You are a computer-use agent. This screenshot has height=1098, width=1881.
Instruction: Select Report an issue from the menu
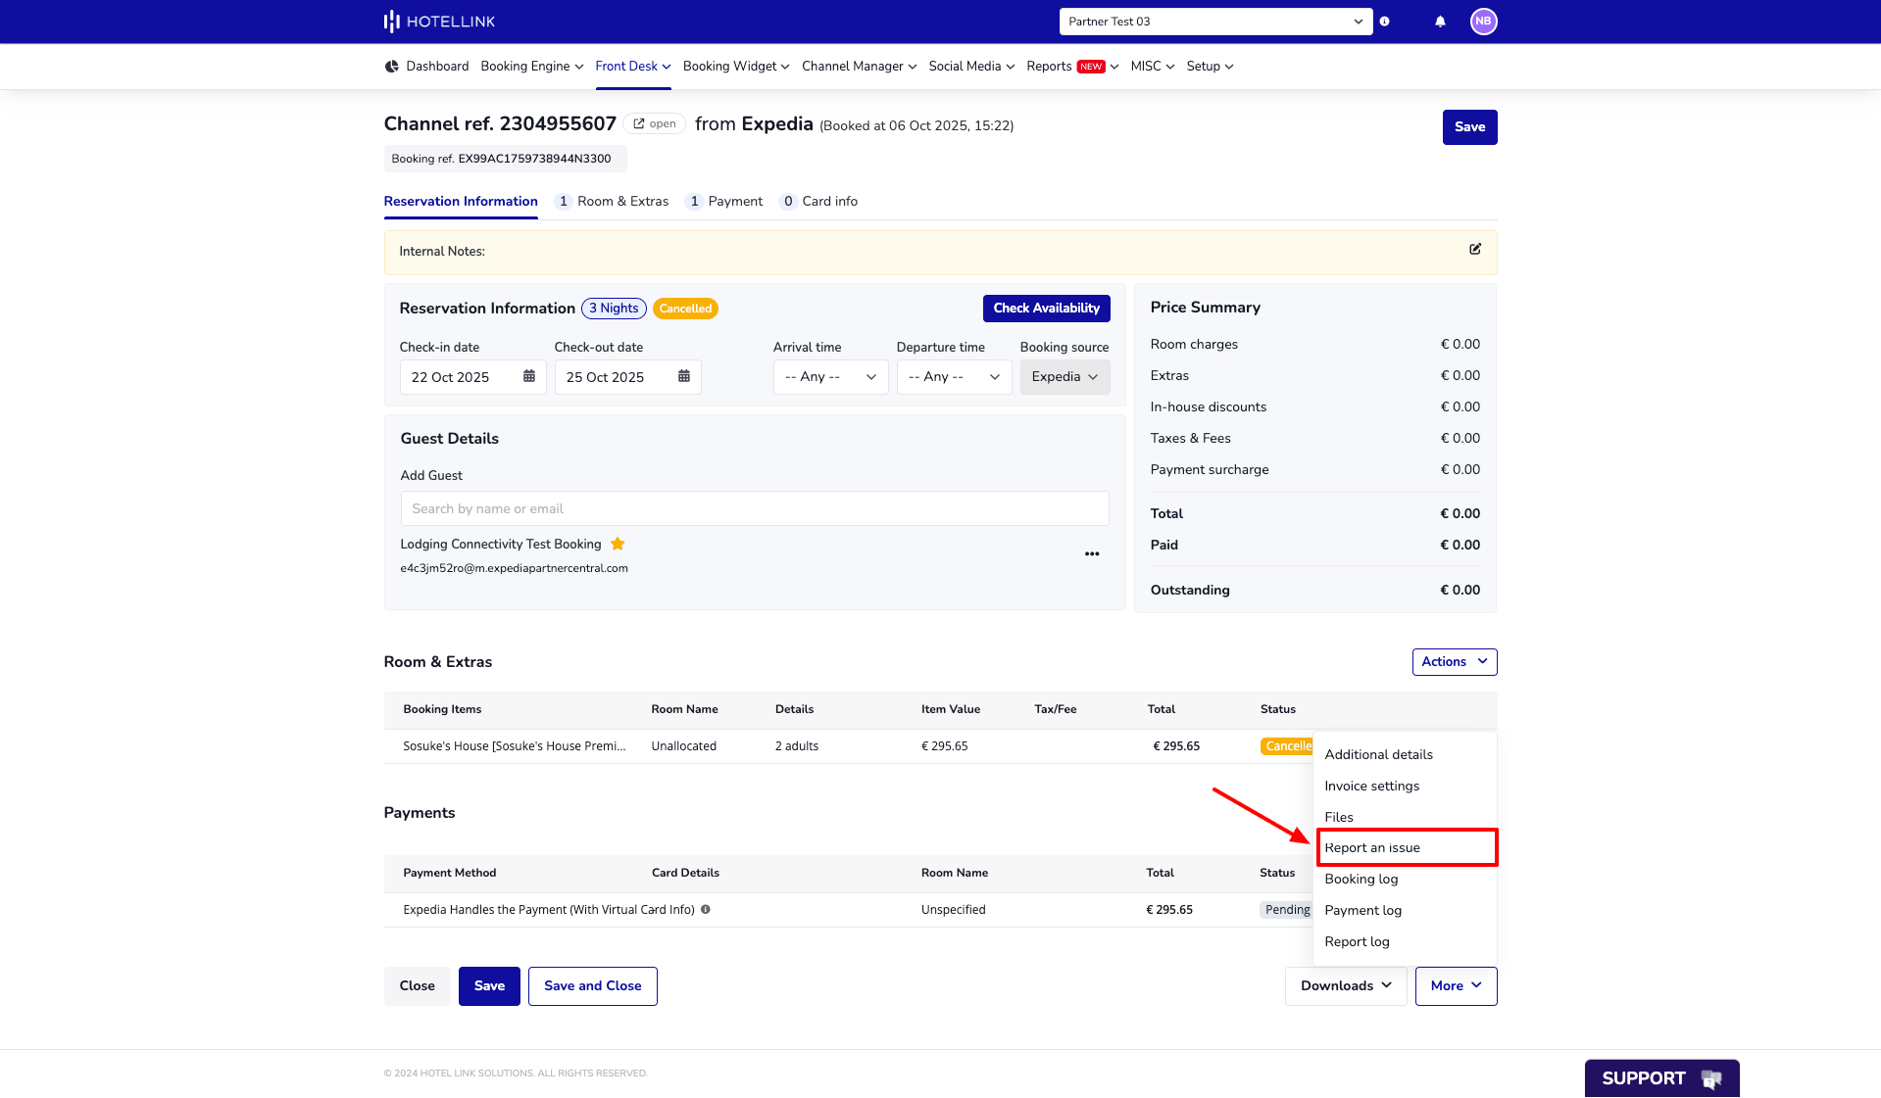[x=1372, y=847]
